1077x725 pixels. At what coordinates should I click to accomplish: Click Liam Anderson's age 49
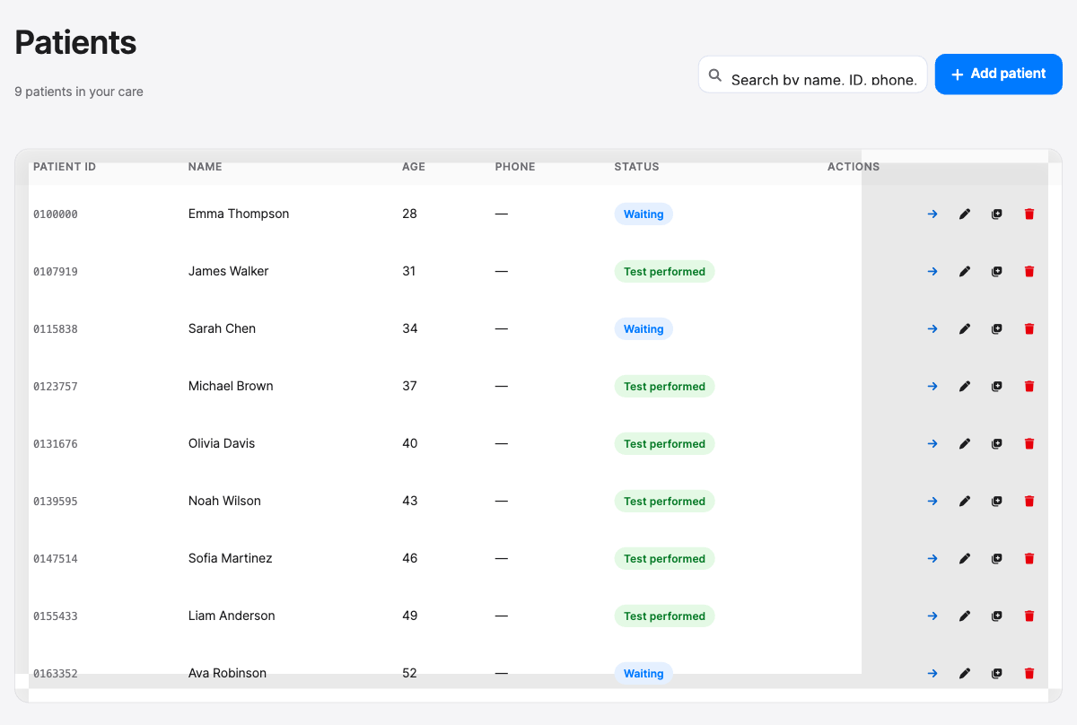pos(410,616)
